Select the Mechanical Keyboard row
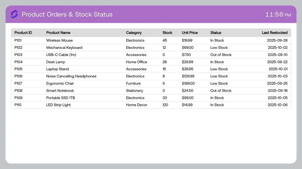 coord(64,48)
